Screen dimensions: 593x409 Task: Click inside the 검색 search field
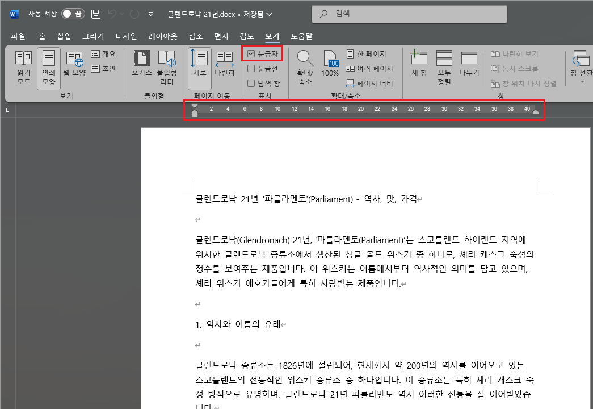point(409,13)
